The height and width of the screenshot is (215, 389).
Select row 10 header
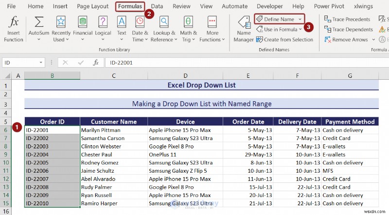click(x=6, y=162)
